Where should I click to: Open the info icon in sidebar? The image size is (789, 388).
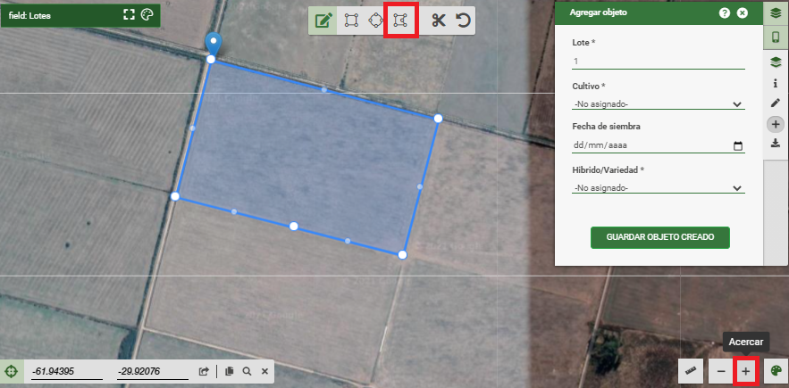776,83
